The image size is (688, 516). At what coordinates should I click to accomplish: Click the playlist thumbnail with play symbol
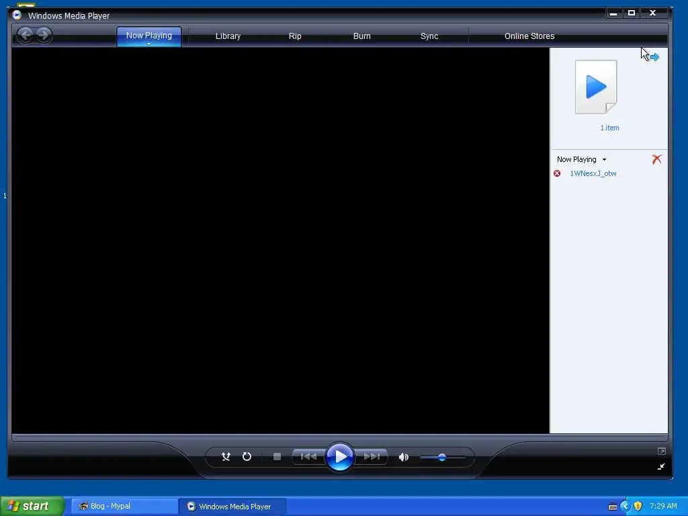click(596, 87)
